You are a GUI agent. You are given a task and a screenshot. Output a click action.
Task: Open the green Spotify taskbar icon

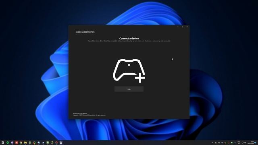[8, 143]
